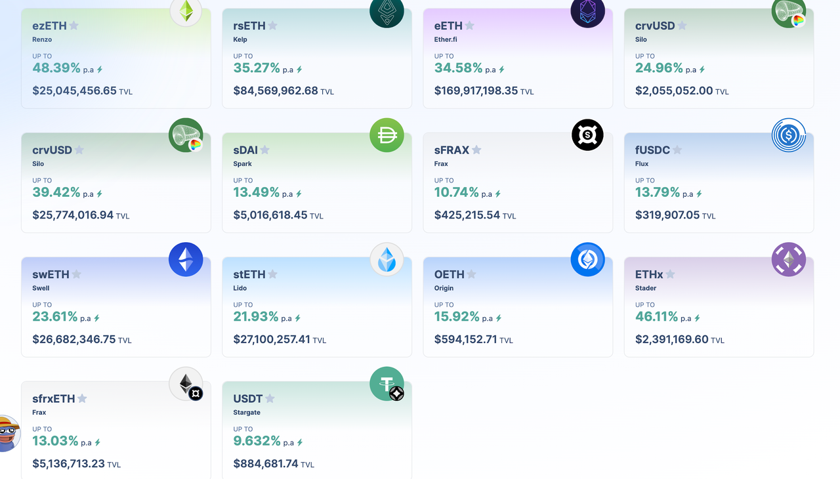Click the lightning bolt beside 10.74% p.a
The height and width of the screenshot is (479, 840).
coord(498,194)
